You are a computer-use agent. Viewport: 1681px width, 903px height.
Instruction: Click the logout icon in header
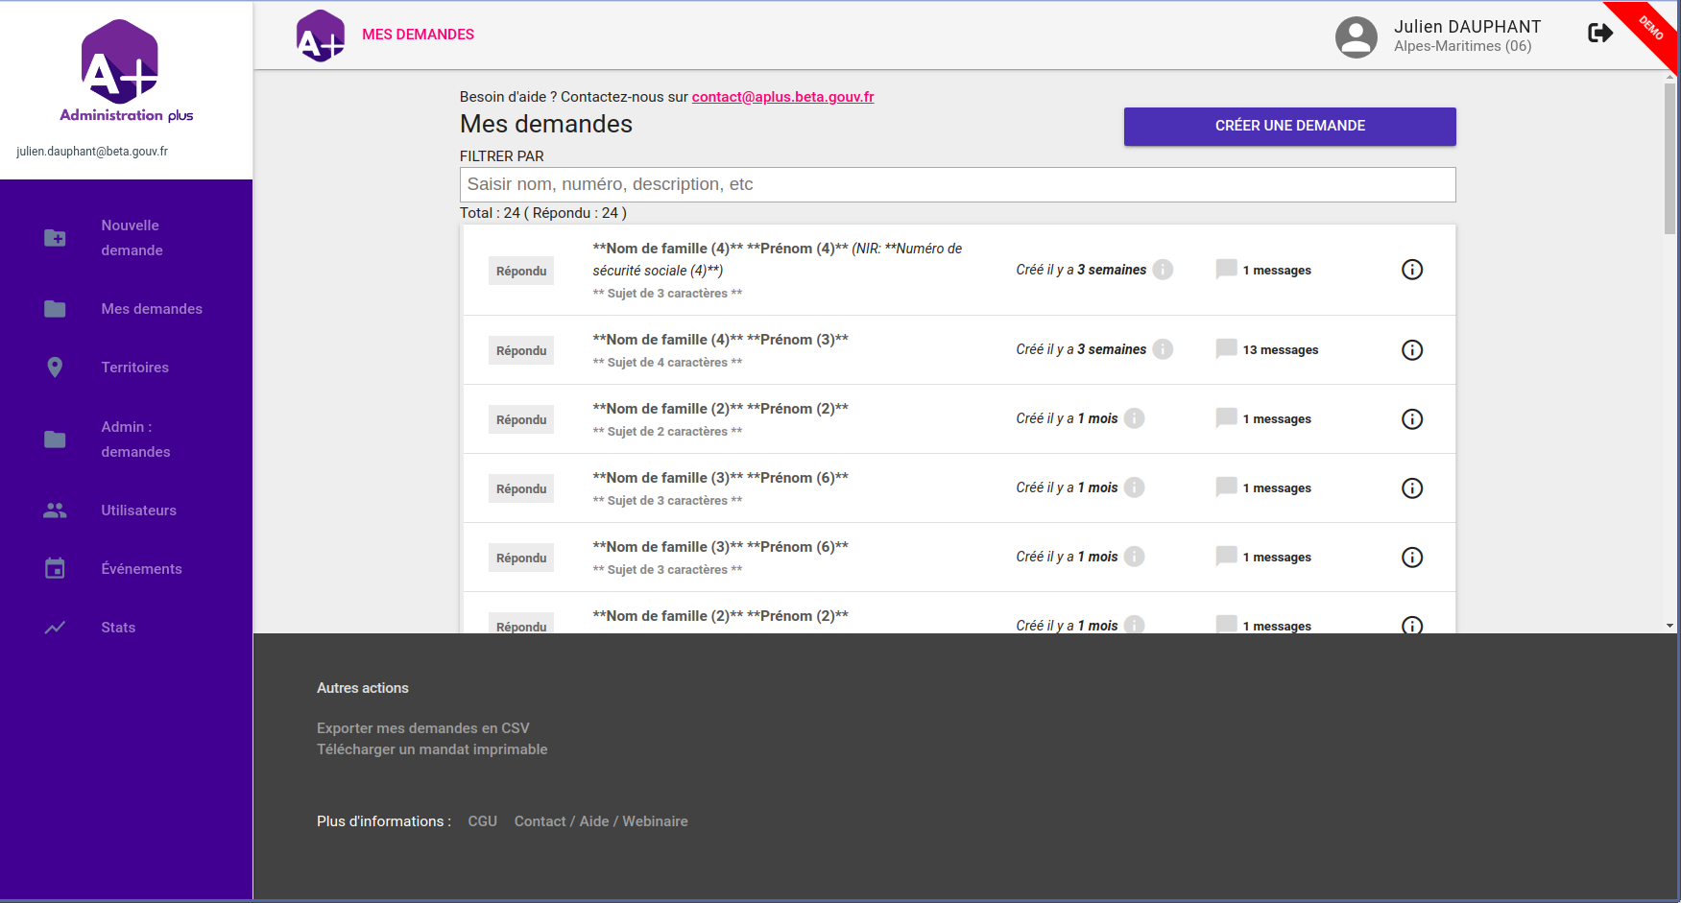click(x=1599, y=34)
